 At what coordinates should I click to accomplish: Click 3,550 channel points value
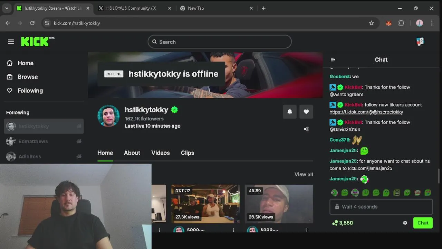[x=346, y=223]
